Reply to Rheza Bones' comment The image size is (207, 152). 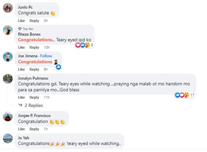(x=34, y=47)
